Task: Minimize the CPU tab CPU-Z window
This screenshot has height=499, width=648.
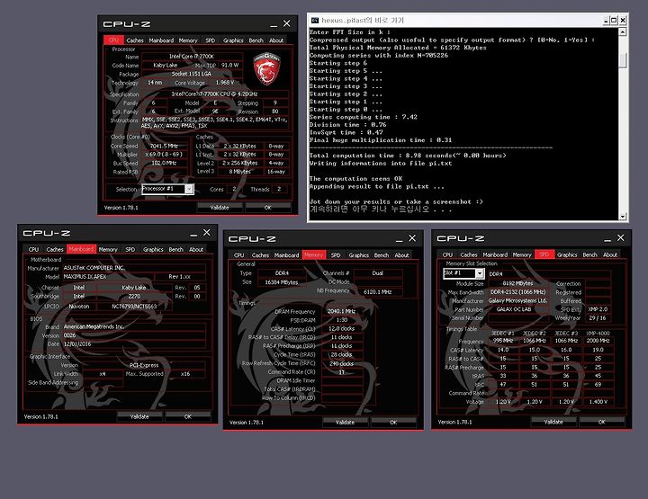Action: [x=274, y=24]
